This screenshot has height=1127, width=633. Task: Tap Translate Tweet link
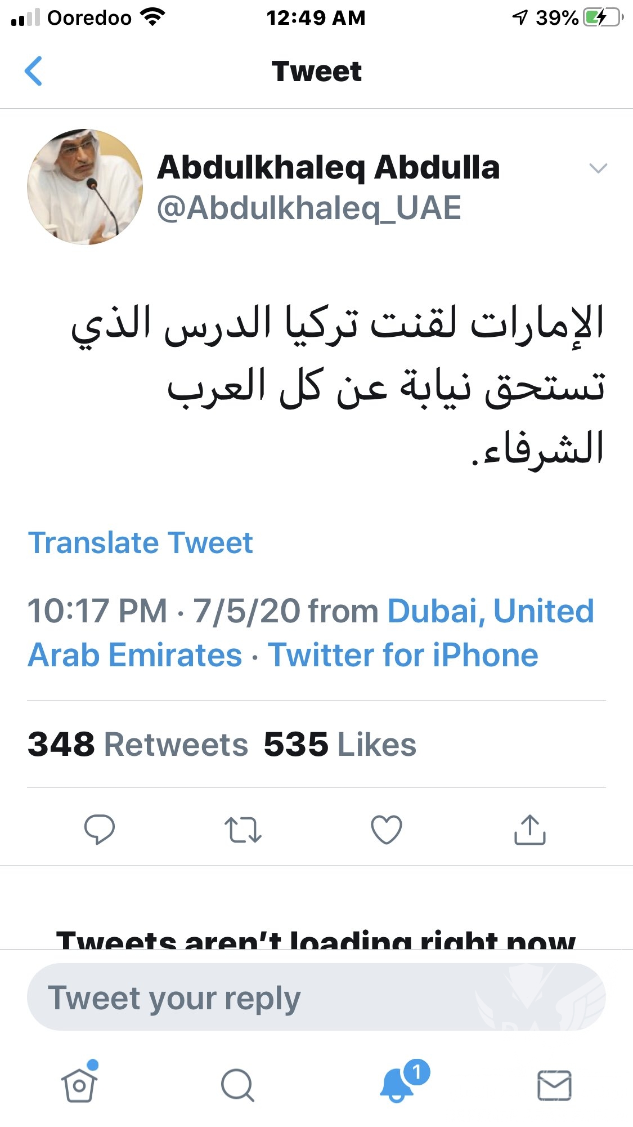[x=141, y=543]
